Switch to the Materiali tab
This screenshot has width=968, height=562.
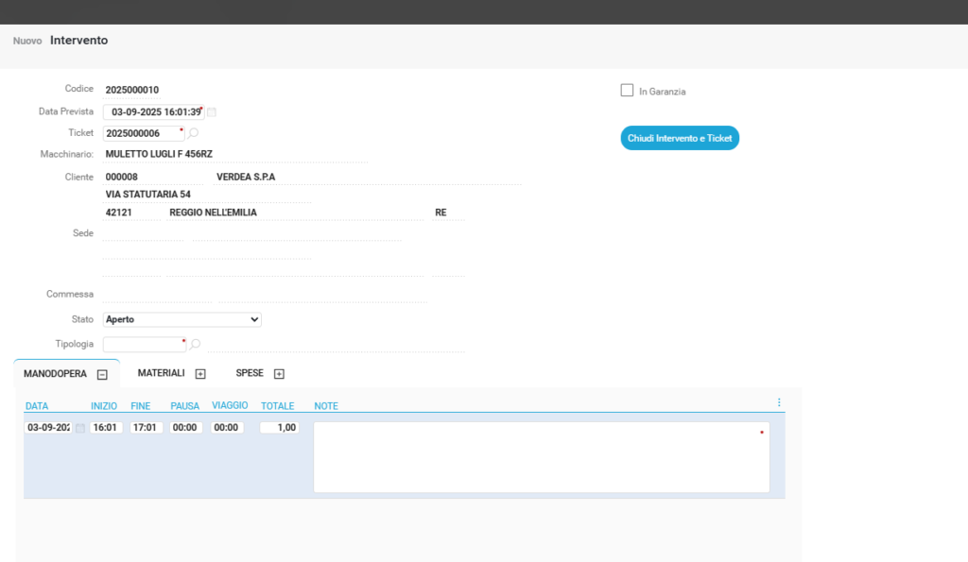(161, 373)
